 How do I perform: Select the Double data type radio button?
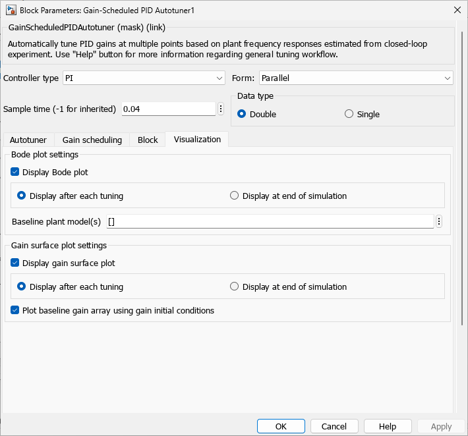coord(242,114)
